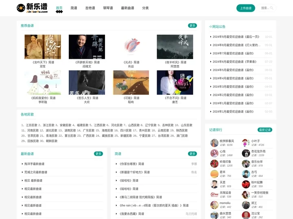This screenshot has height=219, width=293.
Task: Open 荒城之月最新曲谱 entry
Action: coord(36,172)
